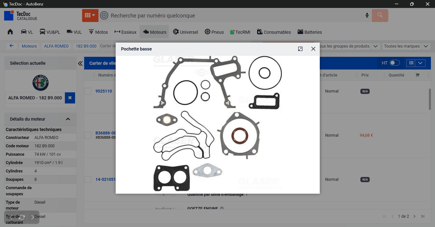This screenshot has width=435, height=227.
Task: Remove ALFA ROMEO 182 B9.000 selection
Action: [70, 98]
